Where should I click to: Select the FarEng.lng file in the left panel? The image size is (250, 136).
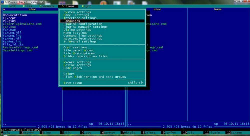(x=12, y=36)
